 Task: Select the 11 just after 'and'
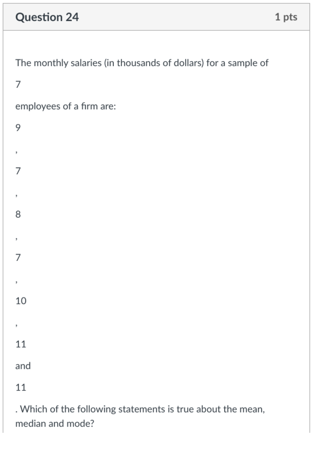click(21, 387)
